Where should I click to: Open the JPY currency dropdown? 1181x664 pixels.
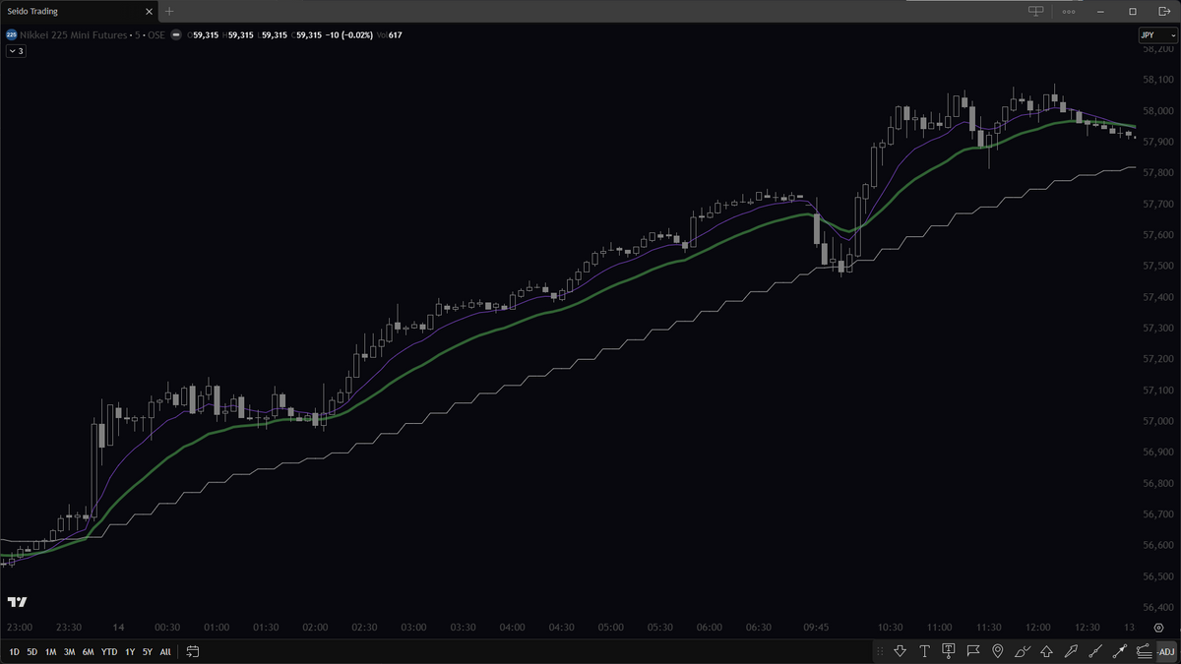[1157, 34]
